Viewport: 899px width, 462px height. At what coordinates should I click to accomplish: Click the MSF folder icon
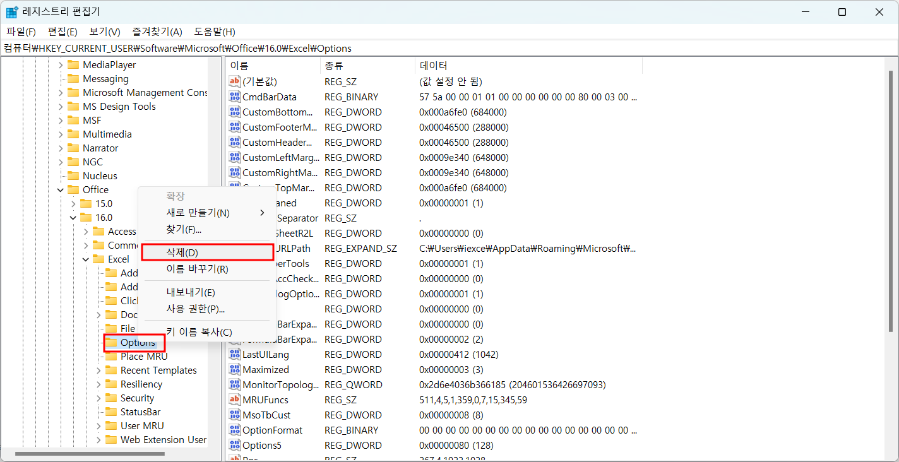pyautogui.click(x=73, y=121)
